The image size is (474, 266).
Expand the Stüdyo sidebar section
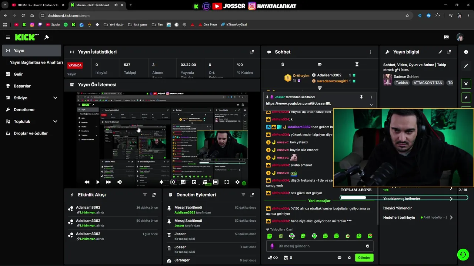click(x=55, y=98)
